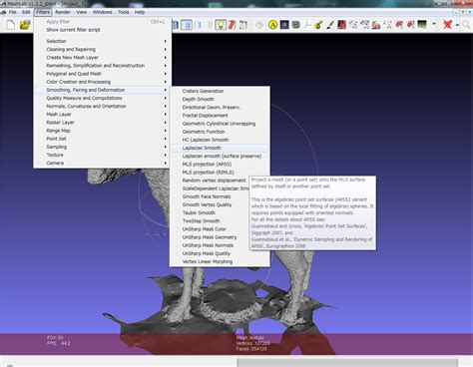Screen dimensions: 473x367
Task: Expand the Camera submenu
Action: click(x=103, y=163)
